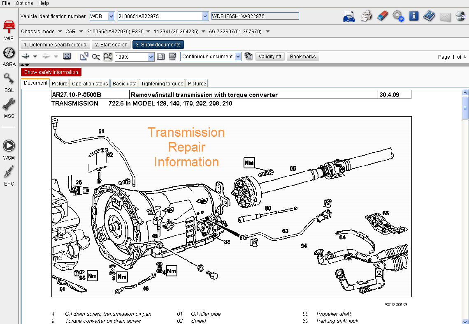This screenshot has width=469, height=324.
Task: Open the settings gears icon
Action: [398, 16]
